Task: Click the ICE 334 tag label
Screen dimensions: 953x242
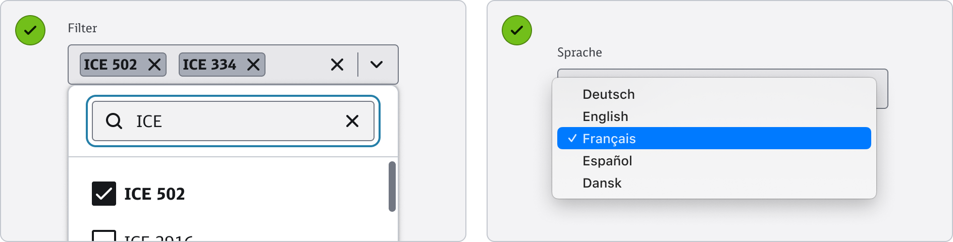Action: point(209,65)
